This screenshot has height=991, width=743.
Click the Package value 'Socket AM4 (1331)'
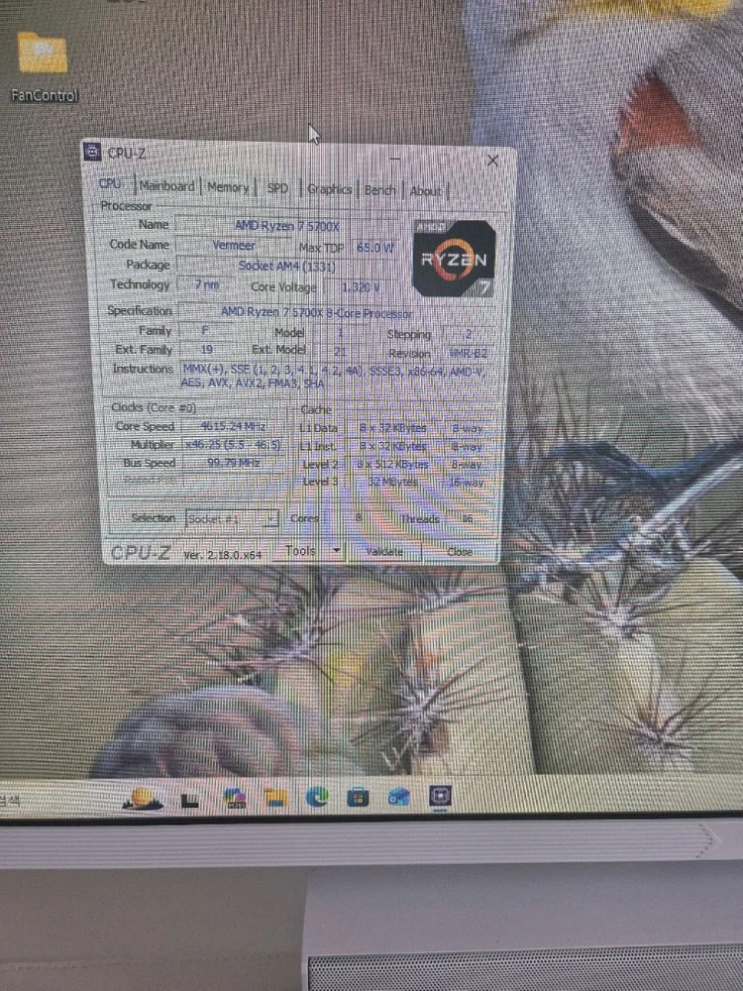click(287, 266)
